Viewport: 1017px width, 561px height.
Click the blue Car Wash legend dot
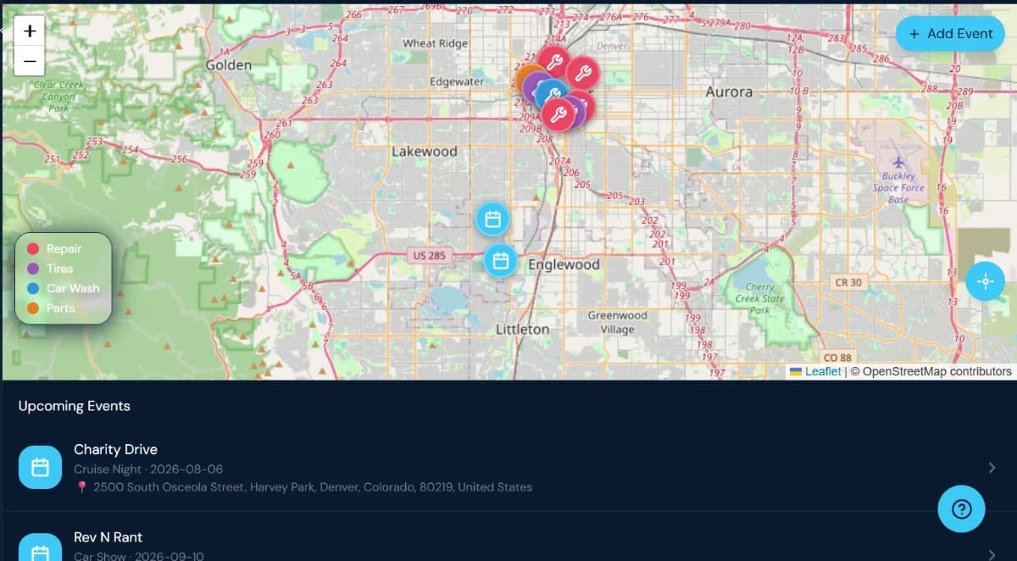[x=33, y=288]
